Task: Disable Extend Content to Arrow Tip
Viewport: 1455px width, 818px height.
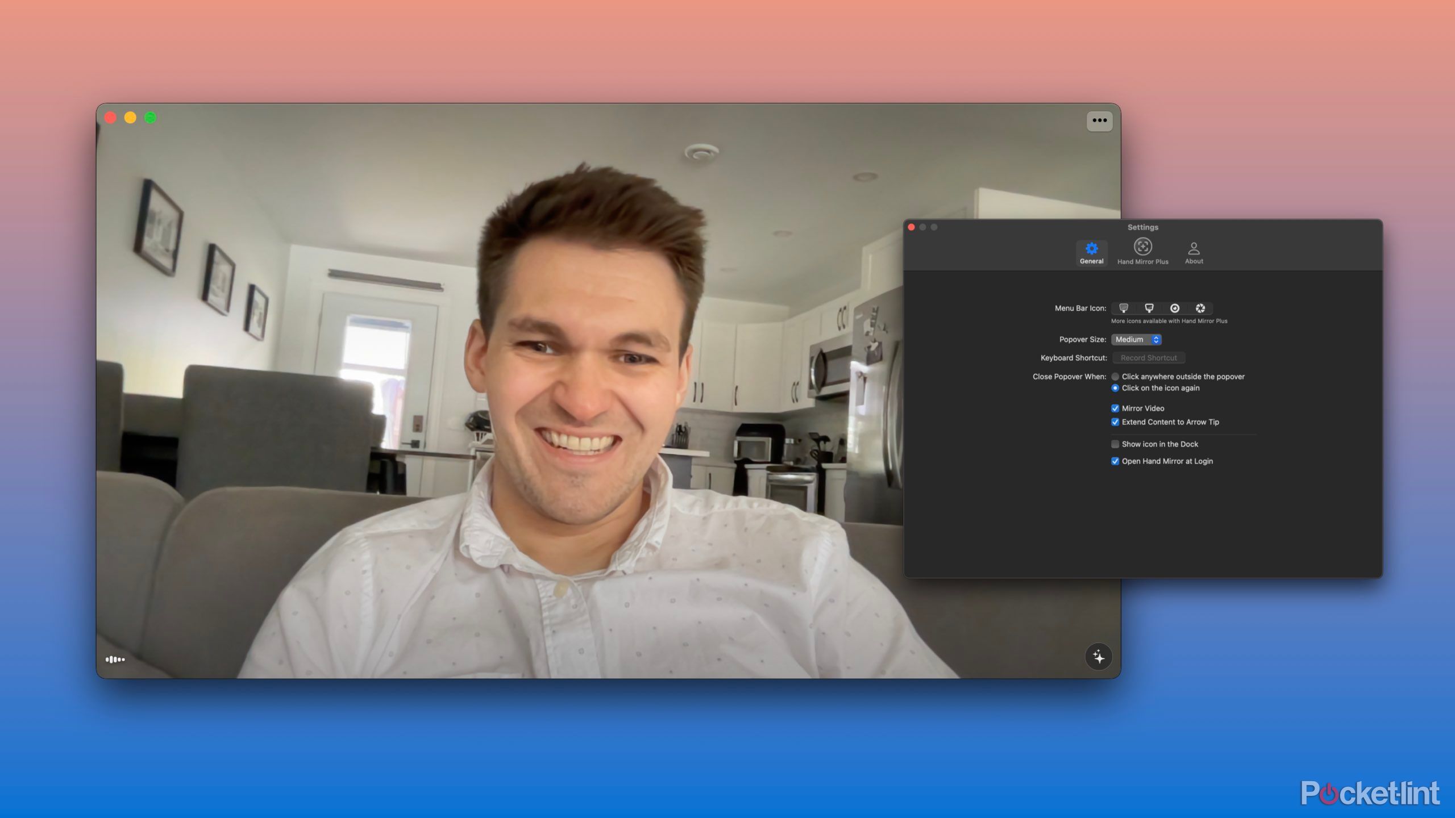Action: pyautogui.click(x=1115, y=422)
